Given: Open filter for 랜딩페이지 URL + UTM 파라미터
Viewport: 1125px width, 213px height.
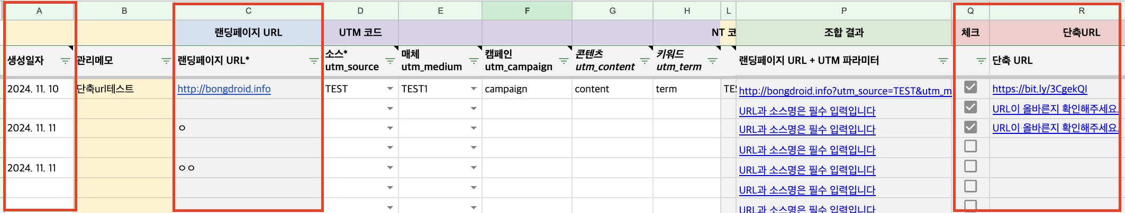Looking at the screenshot, I should pos(942,61).
